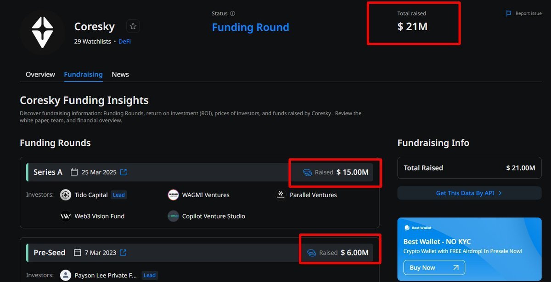
Task: Click the Best Wallet icon in the banner
Action: coord(407,227)
